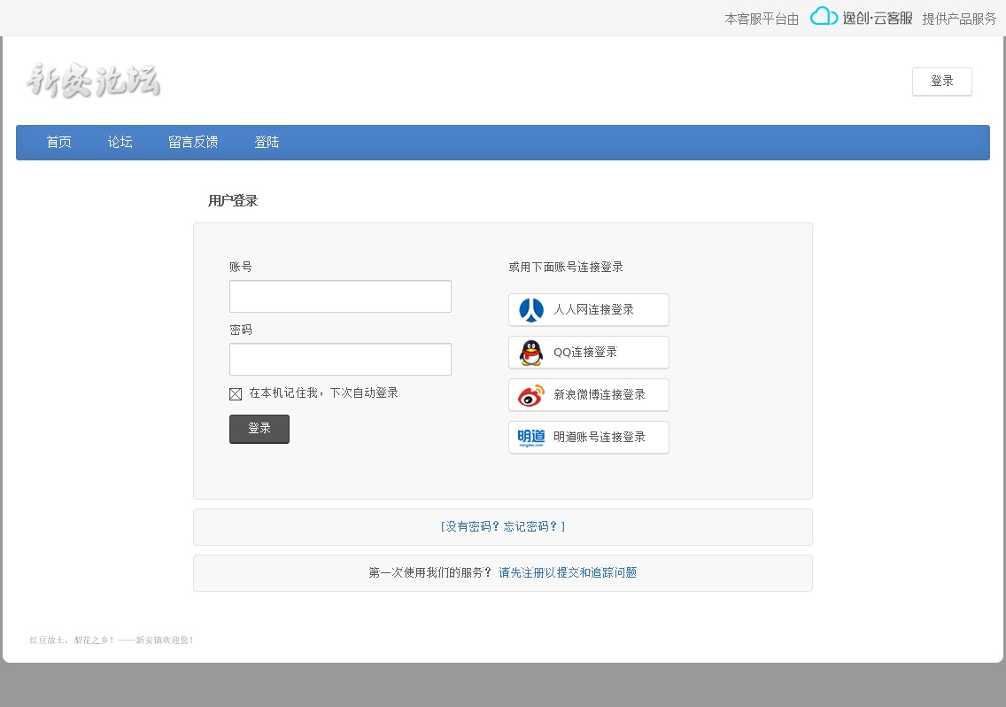Choose 人人网连接登录 login option
Image resolution: width=1006 pixels, height=707 pixels.
click(593, 310)
